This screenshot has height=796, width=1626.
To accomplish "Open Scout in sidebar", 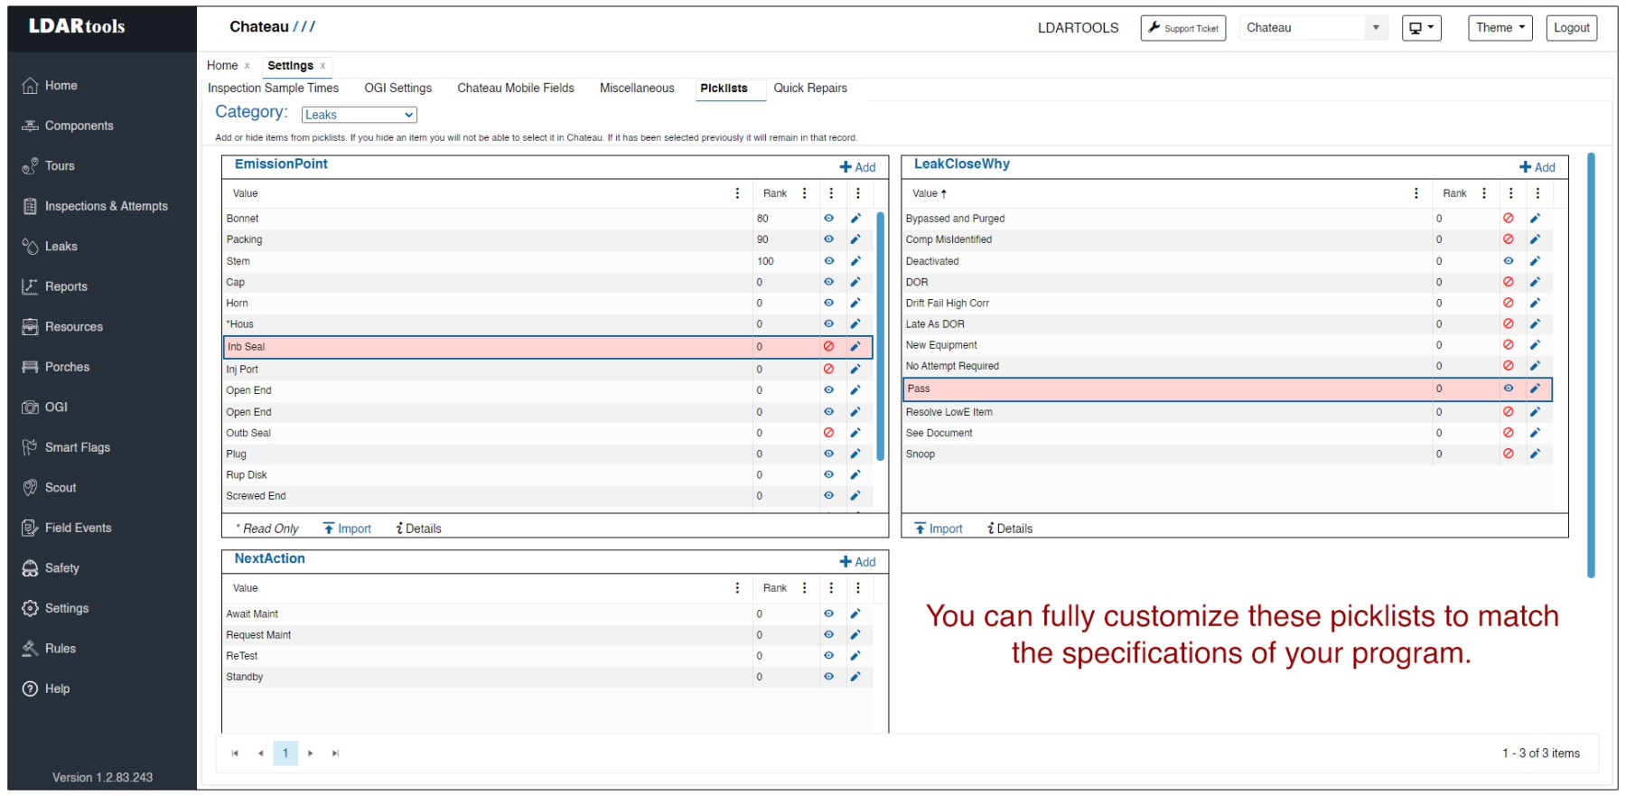I will click(50, 488).
